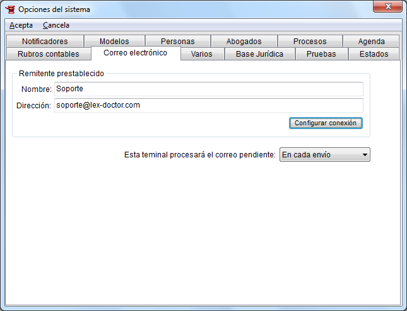Expand the 'En cada envío' dropdown
Viewport: 407px width, 311px height.
coord(324,155)
